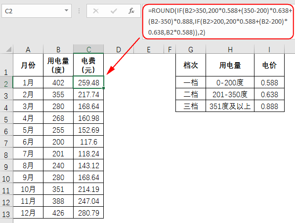Screen dimensions: 295x223
Task: Cancel formula entry with the X icon
Action: 96,11
